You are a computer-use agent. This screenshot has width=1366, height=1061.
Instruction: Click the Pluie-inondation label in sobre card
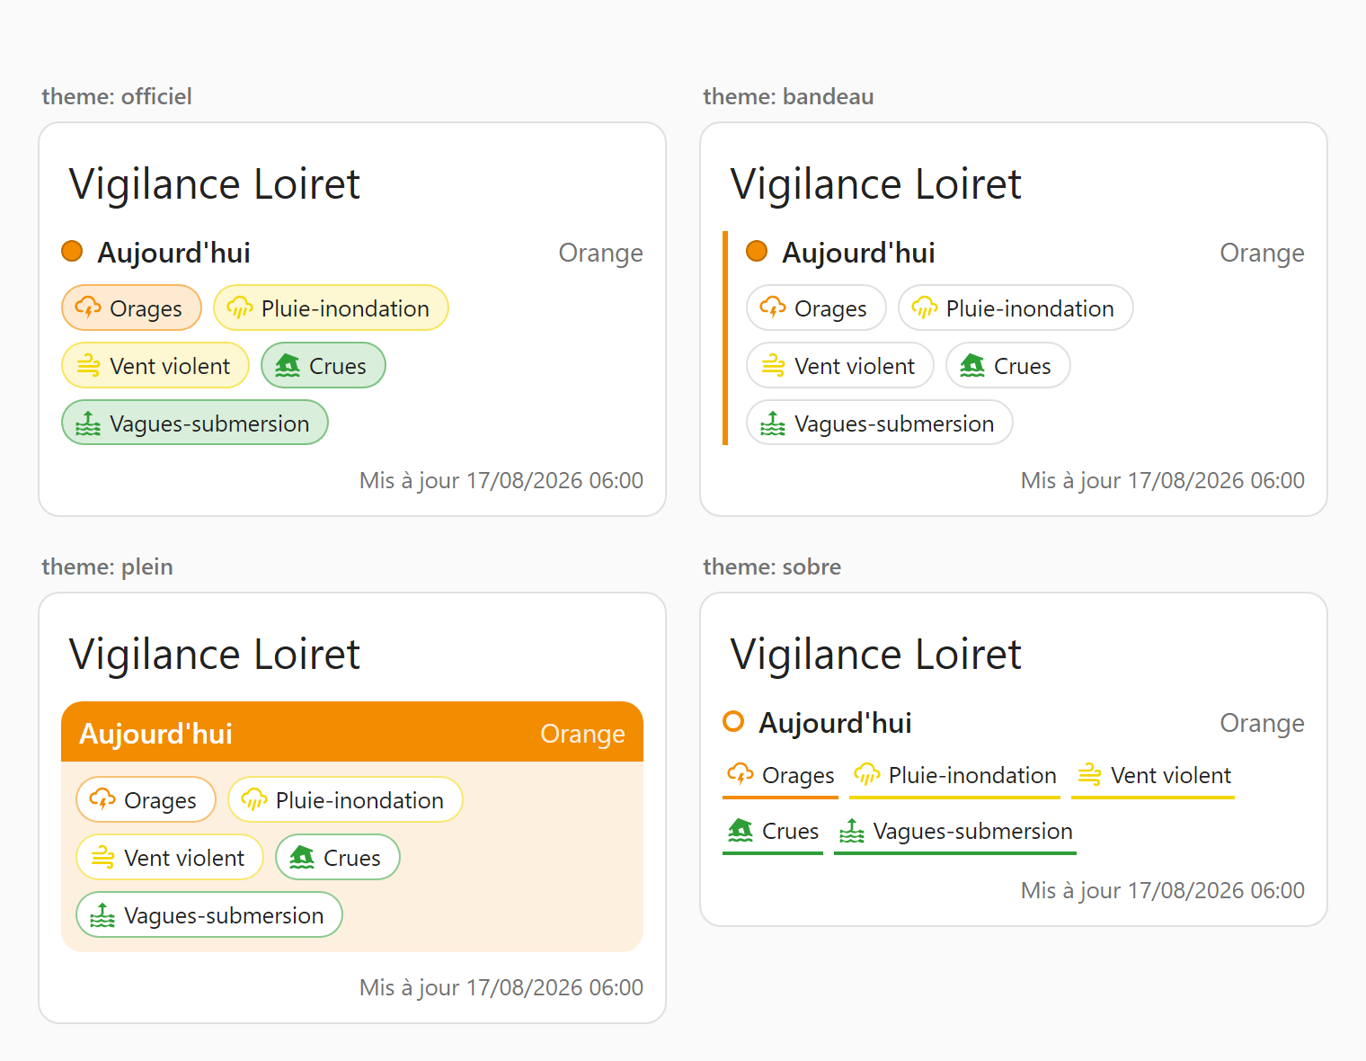pyautogui.click(x=972, y=775)
